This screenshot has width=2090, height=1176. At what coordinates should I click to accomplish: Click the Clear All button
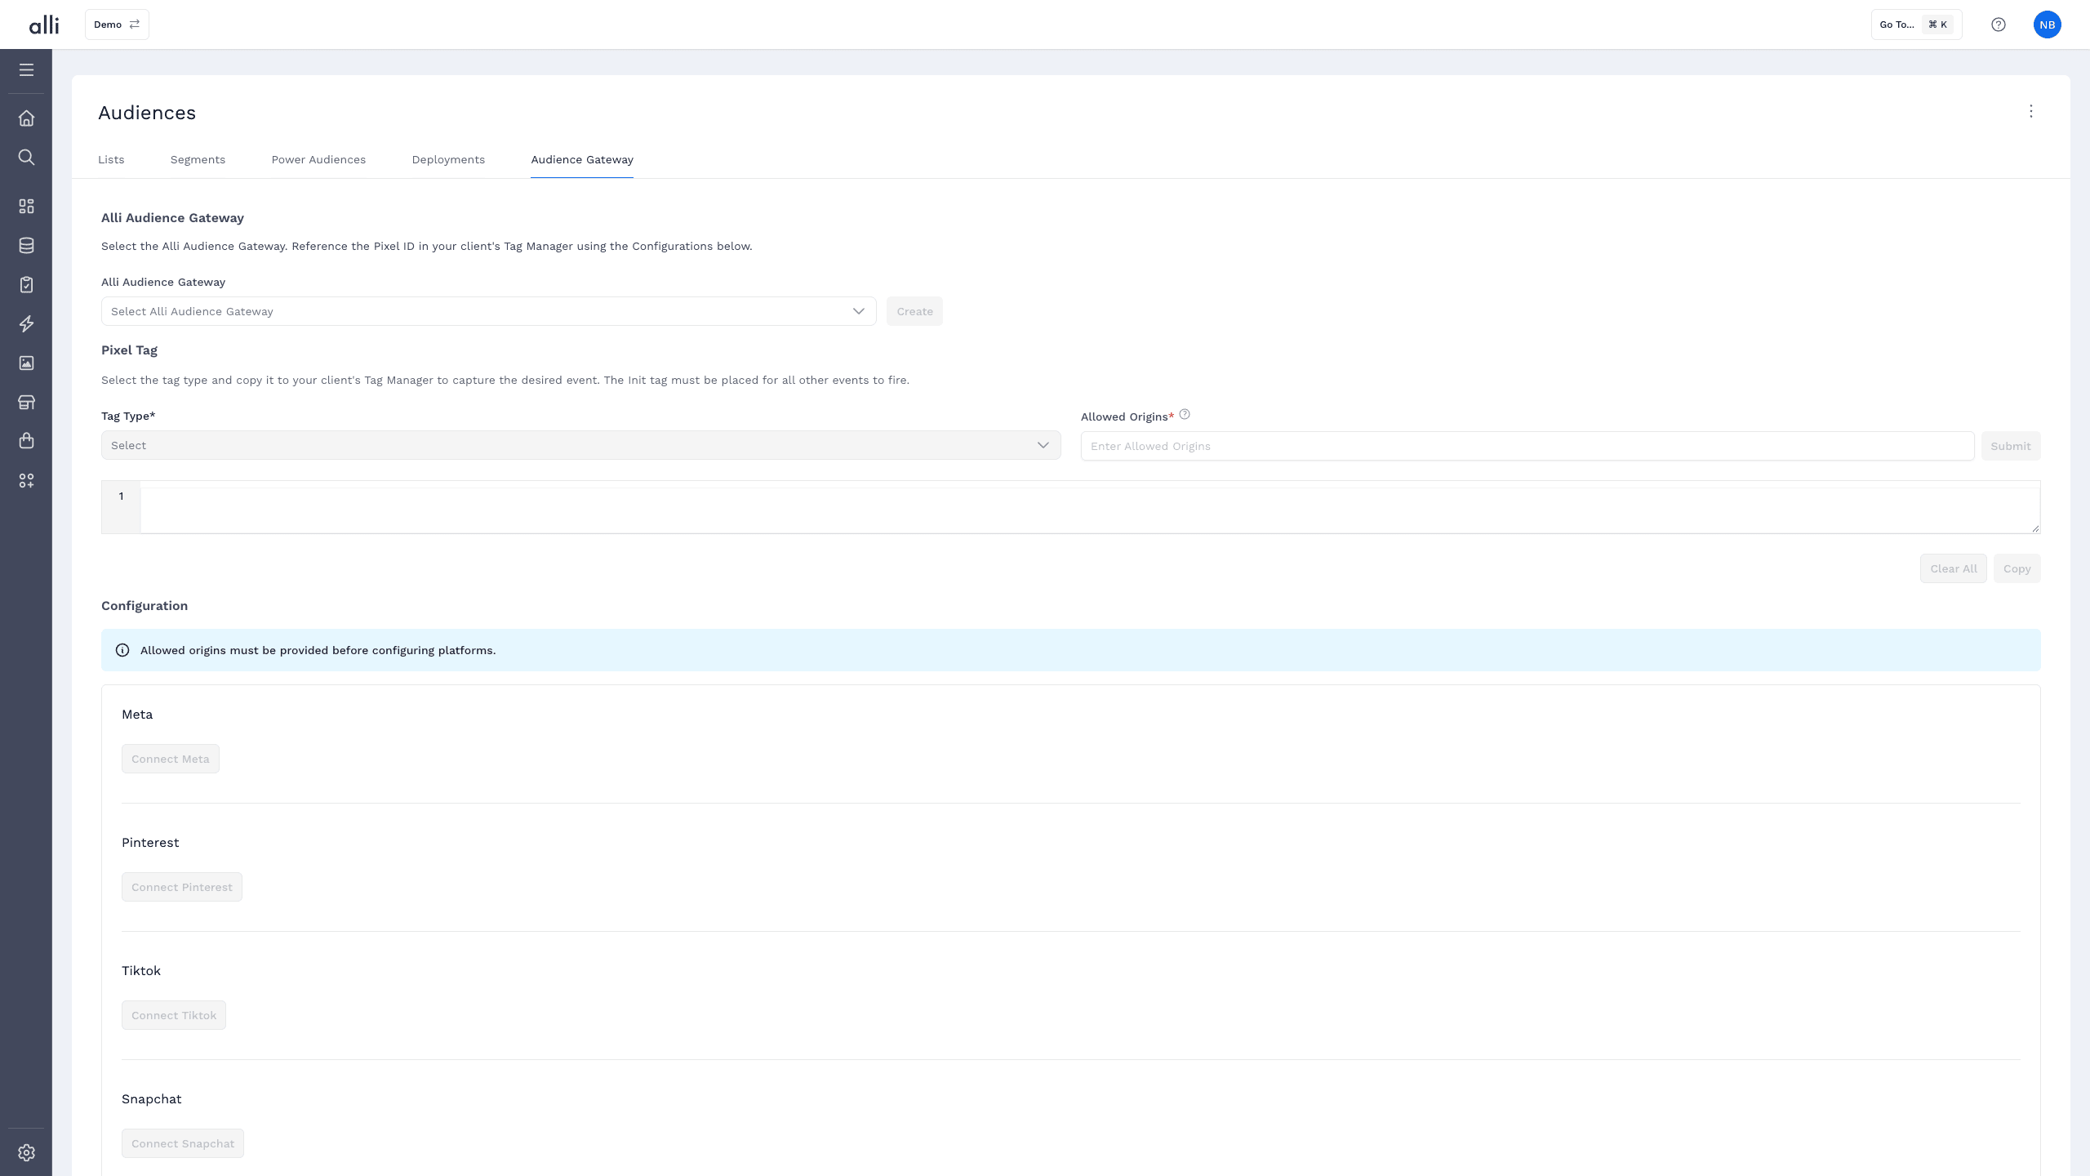pos(1953,568)
